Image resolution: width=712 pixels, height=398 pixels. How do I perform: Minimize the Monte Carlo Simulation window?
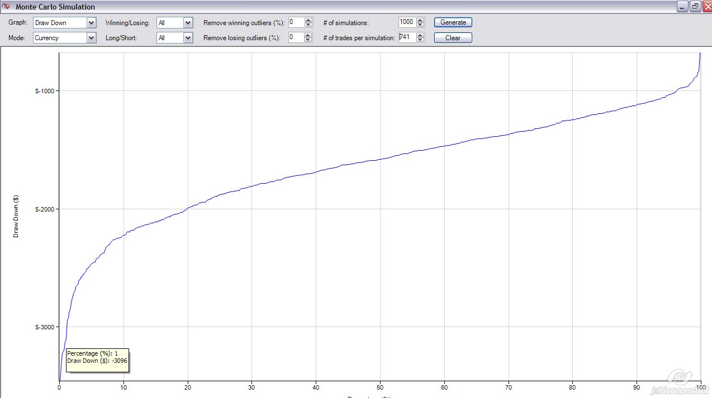pyautogui.click(x=683, y=7)
